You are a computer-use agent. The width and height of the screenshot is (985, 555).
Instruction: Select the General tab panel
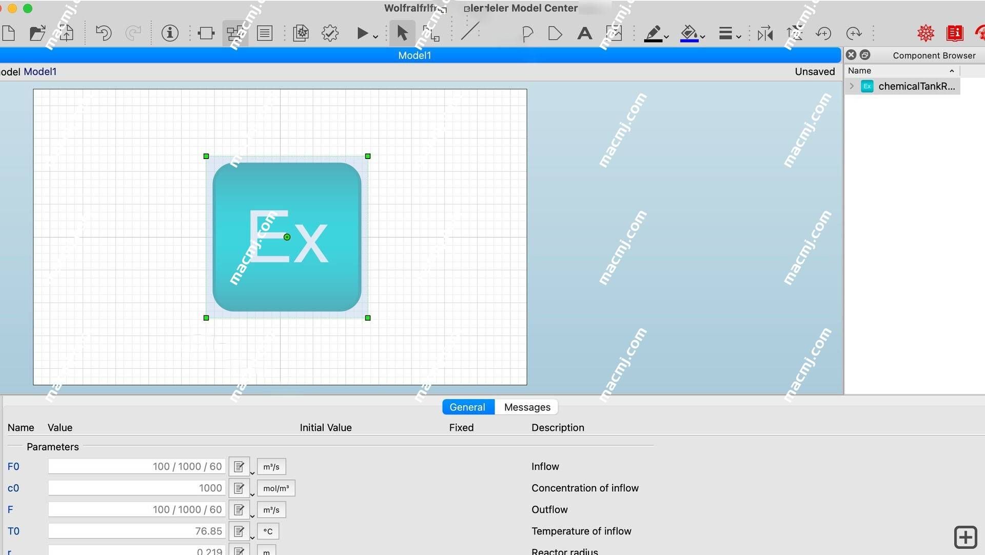point(467,407)
